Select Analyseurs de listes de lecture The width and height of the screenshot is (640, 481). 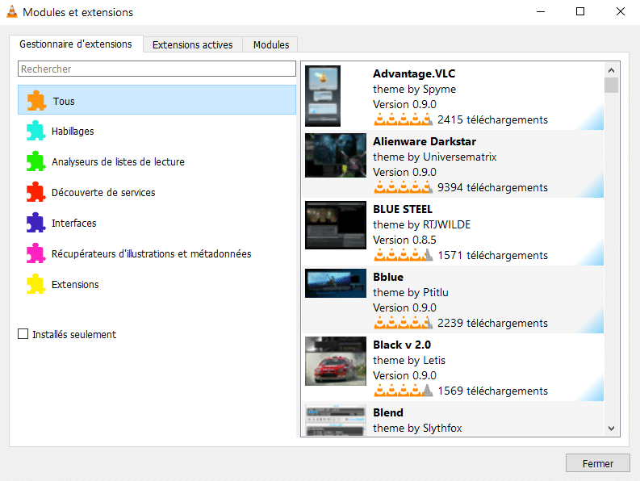(157, 161)
